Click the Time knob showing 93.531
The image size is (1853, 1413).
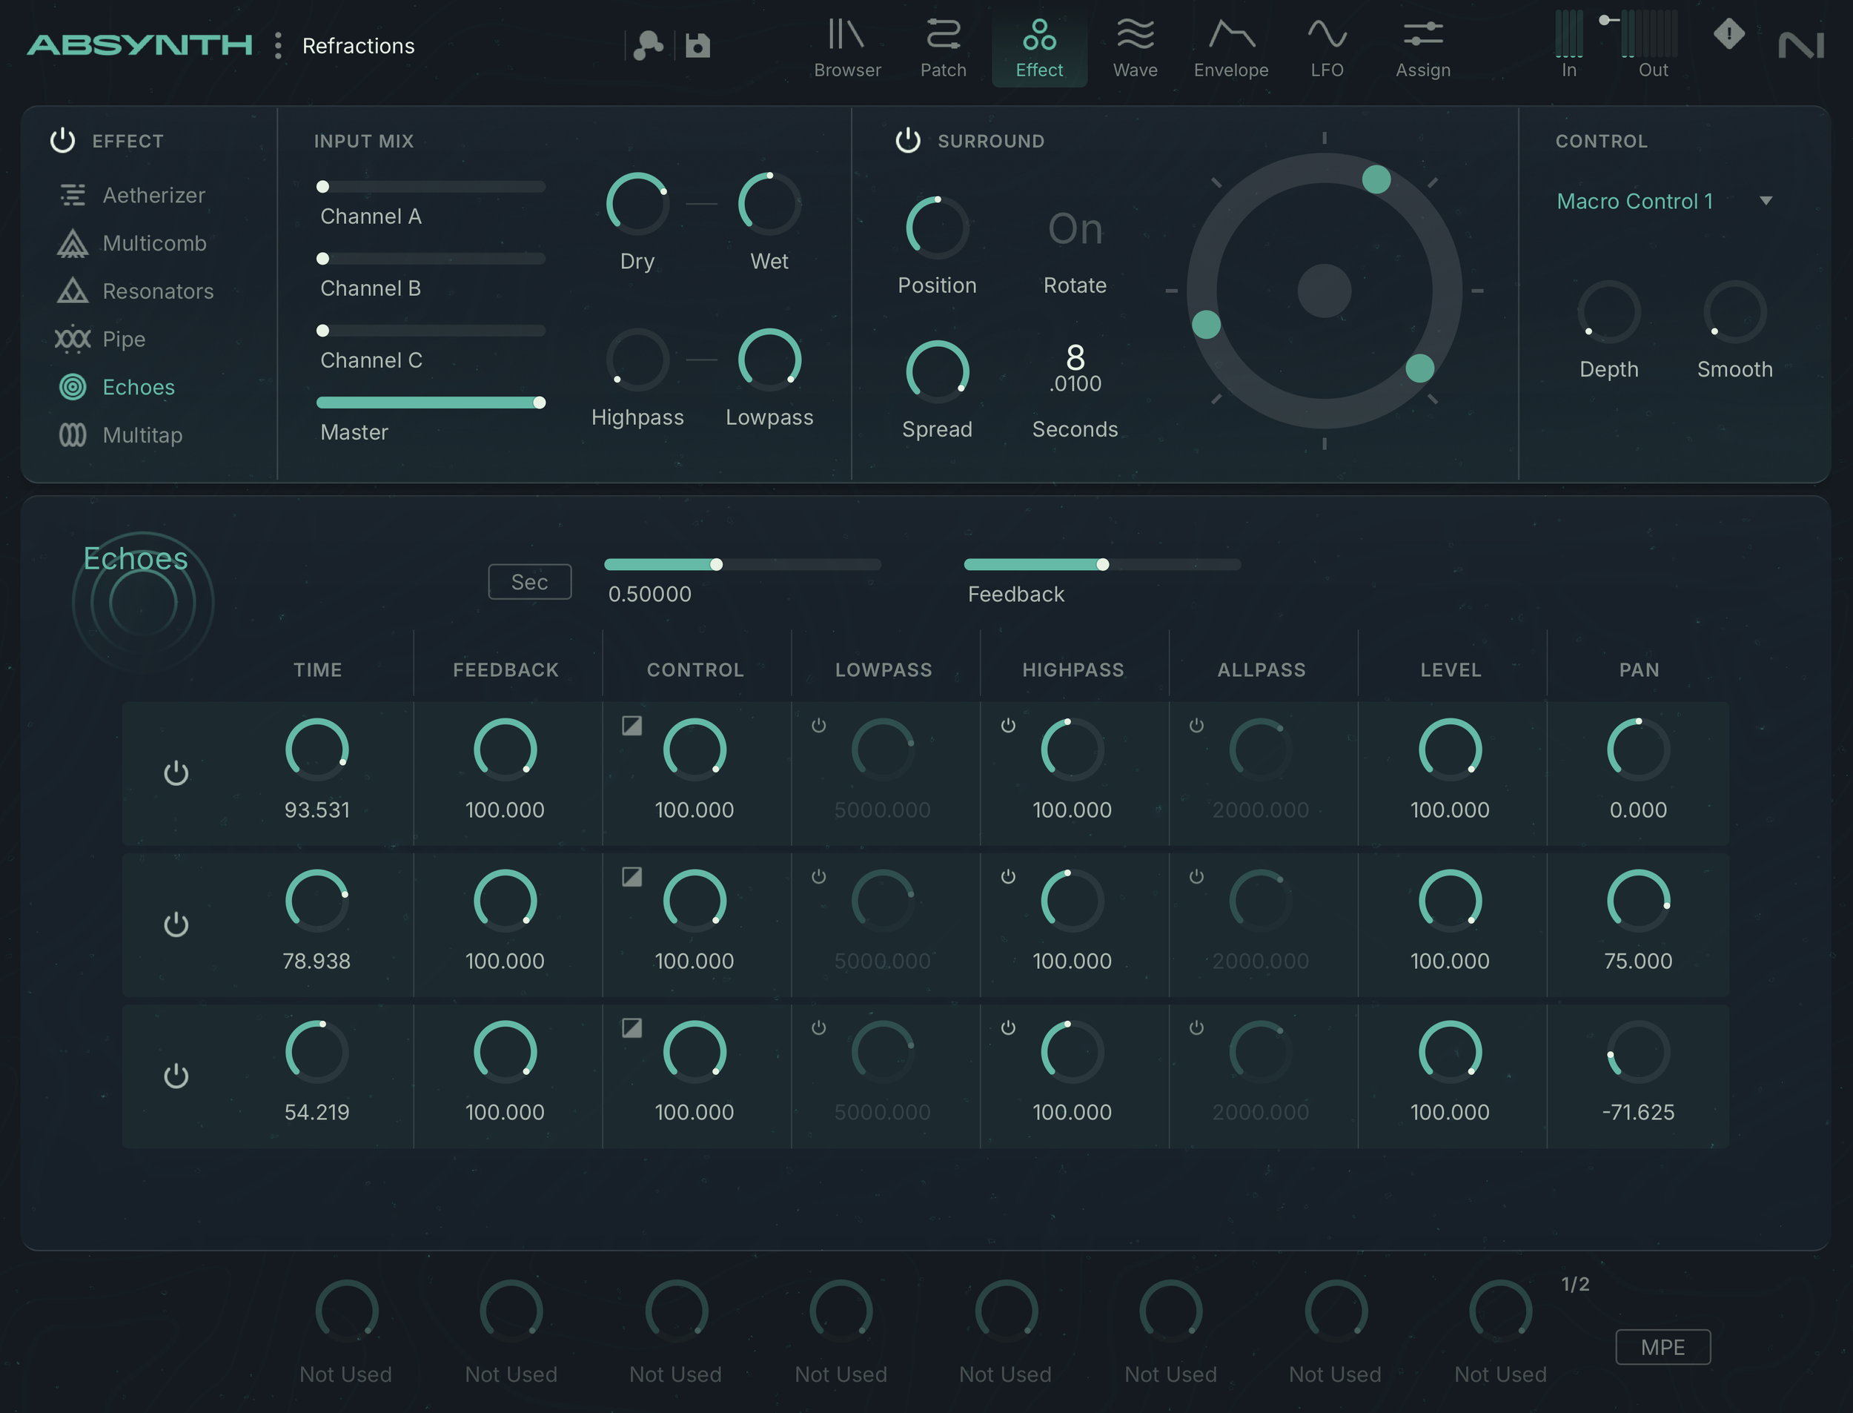[317, 749]
